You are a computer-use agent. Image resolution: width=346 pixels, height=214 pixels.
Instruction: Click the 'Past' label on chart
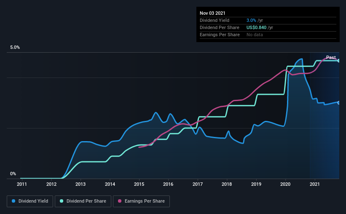point(331,57)
